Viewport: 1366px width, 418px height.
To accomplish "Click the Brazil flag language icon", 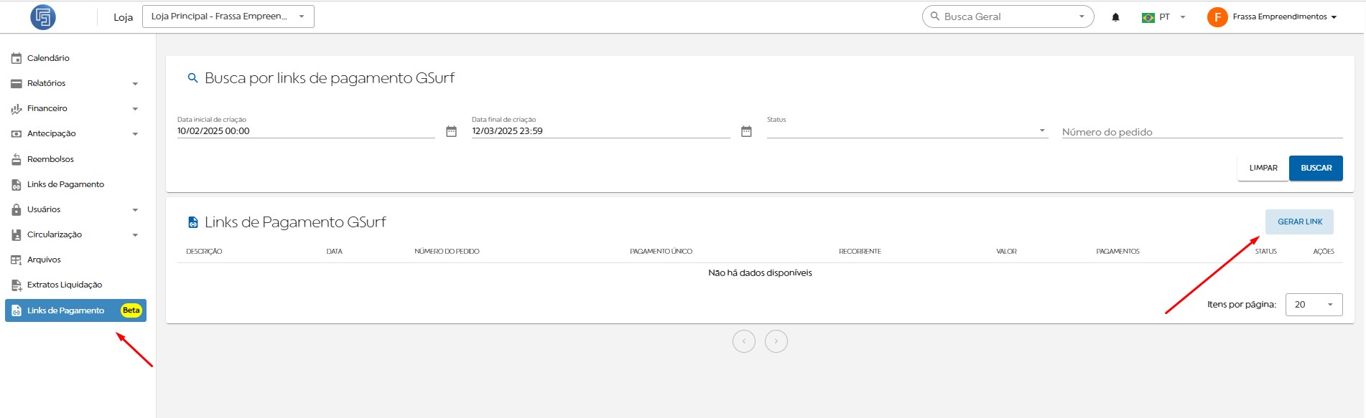I will [x=1148, y=17].
